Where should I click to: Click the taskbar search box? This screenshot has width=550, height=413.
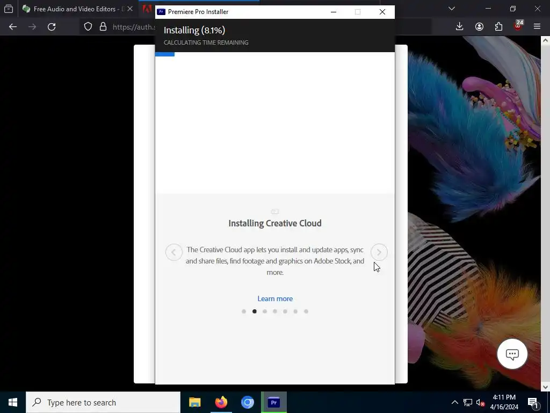click(103, 402)
